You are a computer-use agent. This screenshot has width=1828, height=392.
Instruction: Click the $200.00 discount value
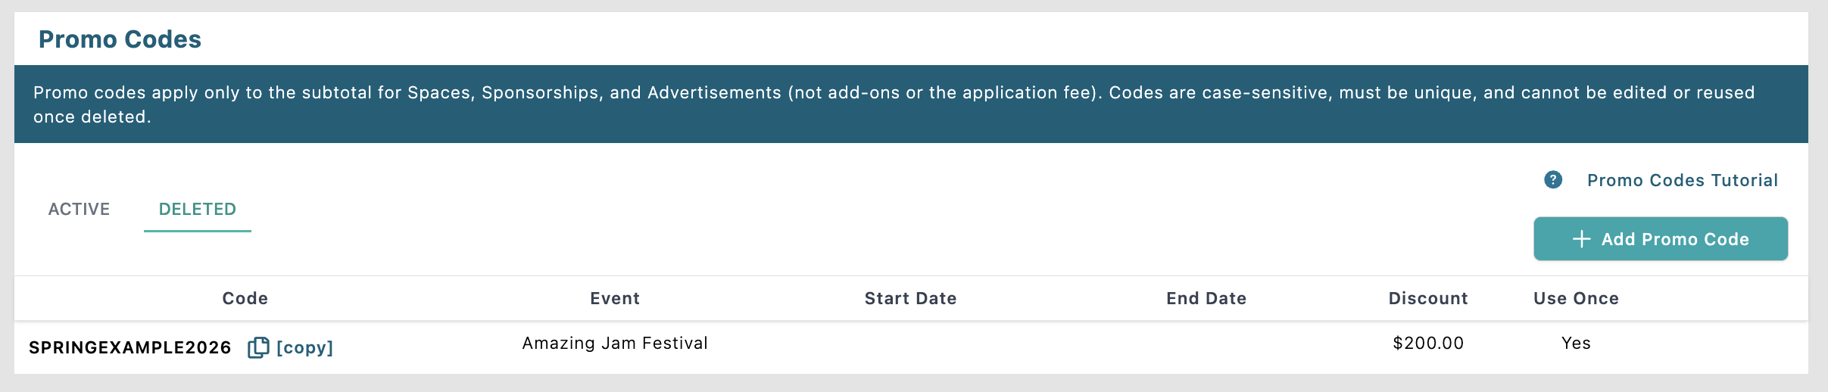1427,343
